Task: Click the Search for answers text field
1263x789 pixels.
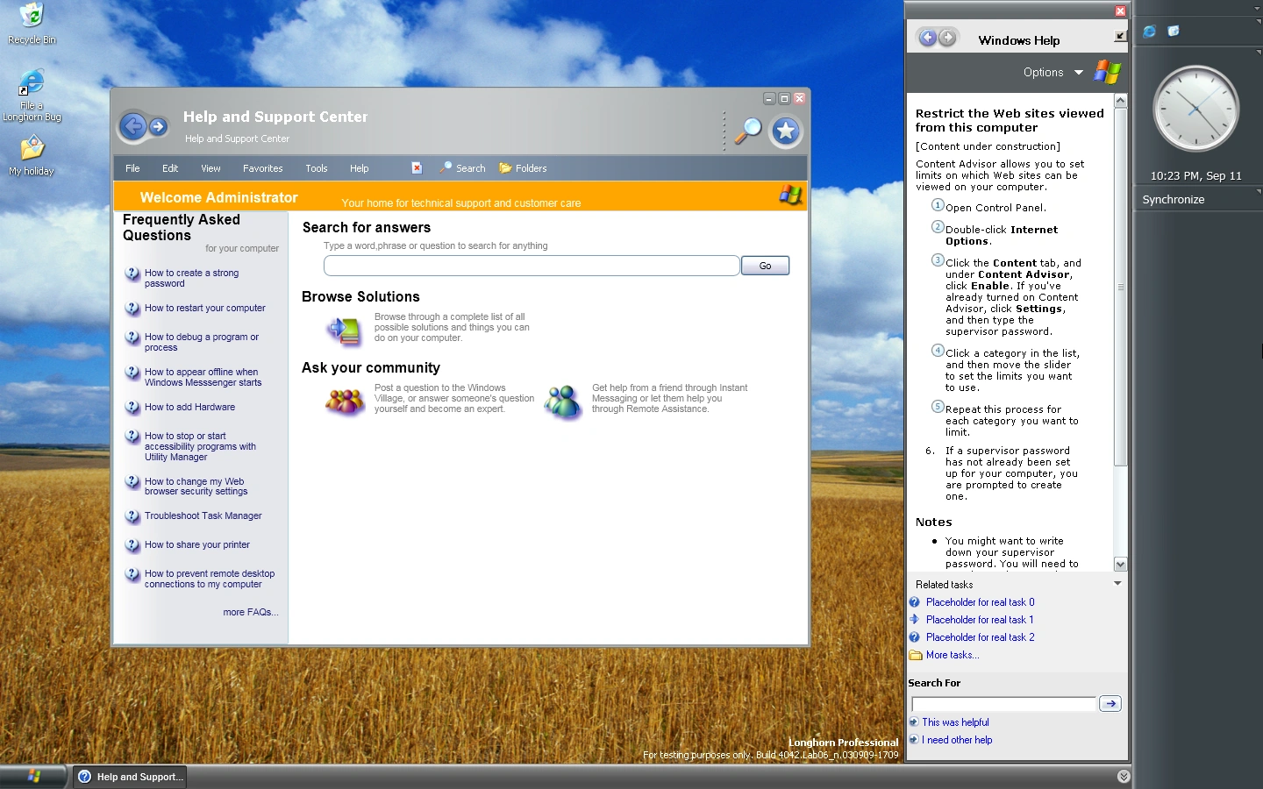Action: 532,266
